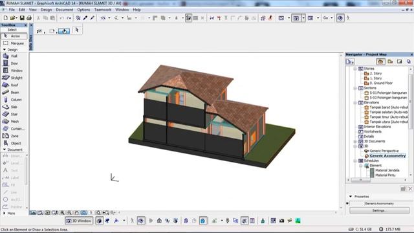
Task: Collapse the Schedules tree node
Action: point(355,161)
